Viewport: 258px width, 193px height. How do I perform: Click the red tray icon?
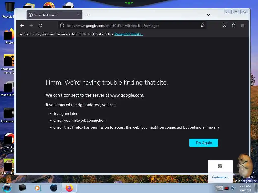pos(227,188)
